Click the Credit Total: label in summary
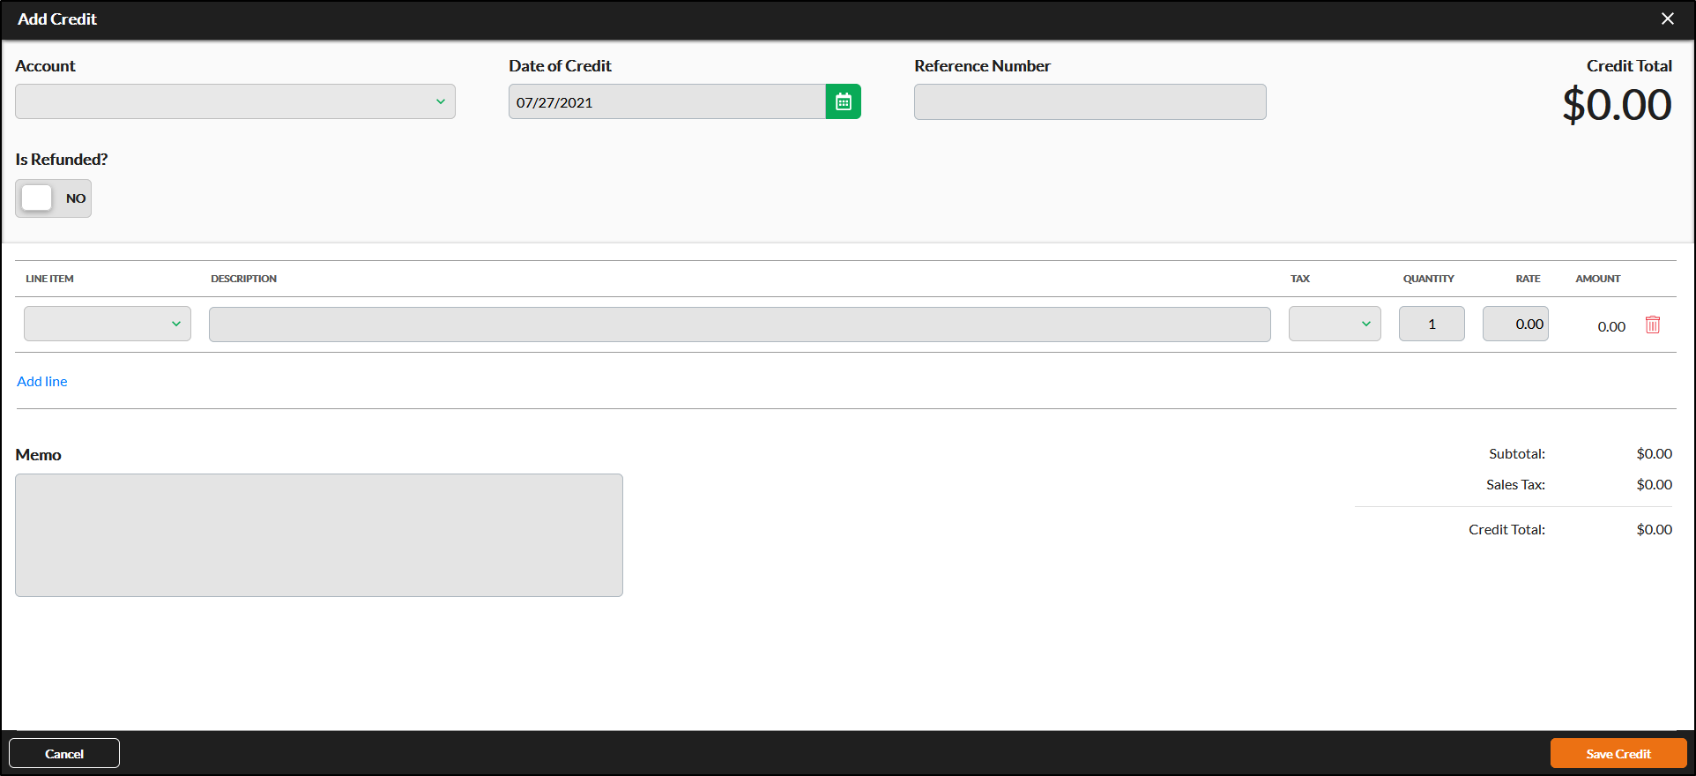 tap(1506, 529)
